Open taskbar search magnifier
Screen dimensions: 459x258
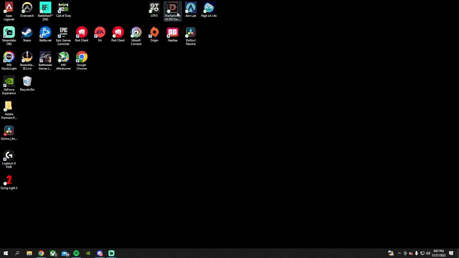click(x=17, y=253)
